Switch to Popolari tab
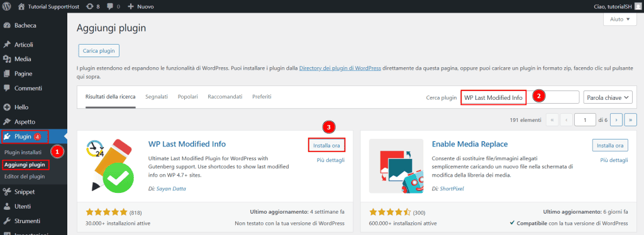 (x=187, y=97)
